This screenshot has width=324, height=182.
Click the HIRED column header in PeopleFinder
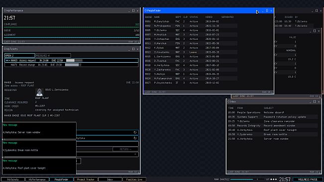click(x=209, y=17)
